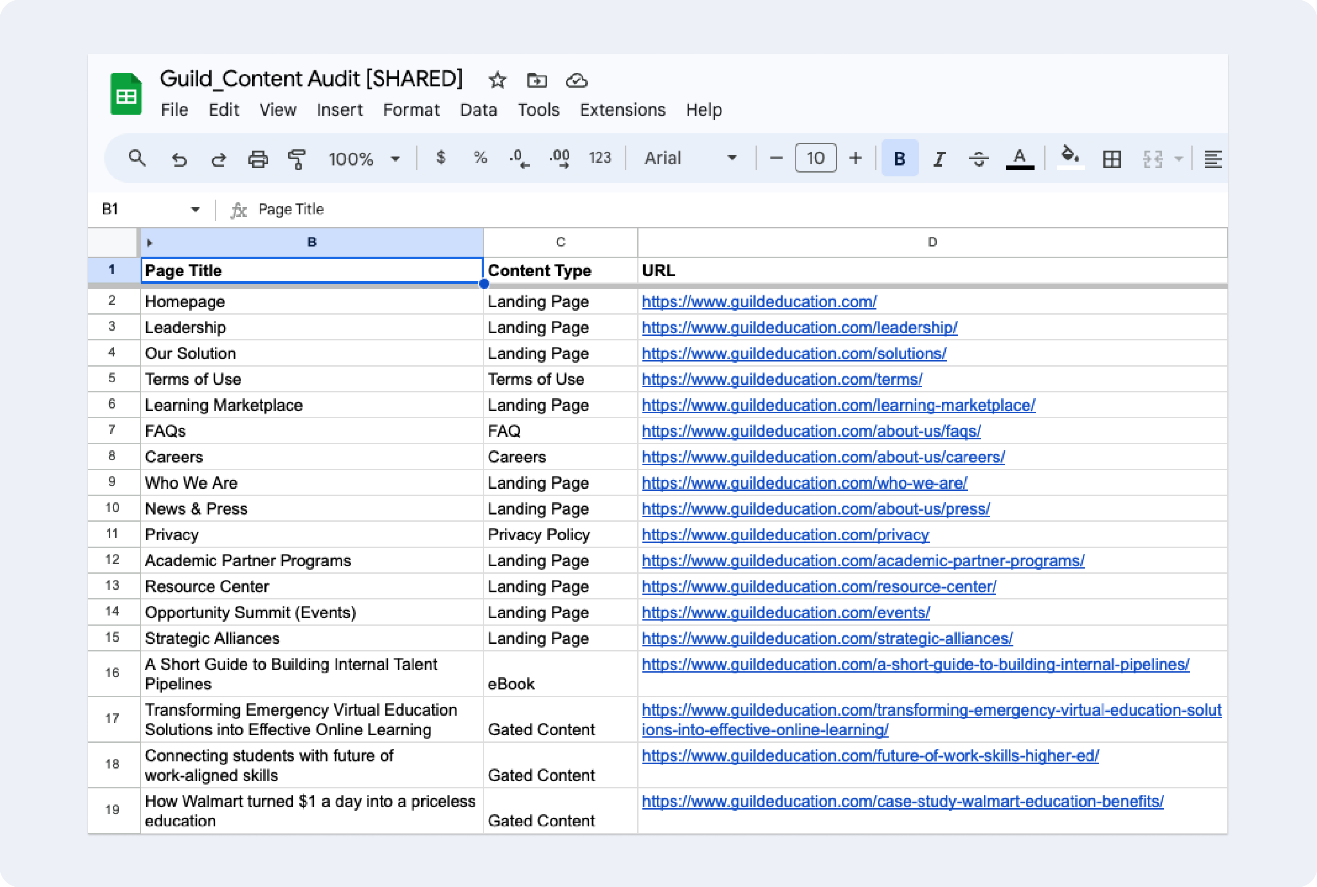Open the View menu
The height and width of the screenshot is (887, 1317).
[x=278, y=110]
